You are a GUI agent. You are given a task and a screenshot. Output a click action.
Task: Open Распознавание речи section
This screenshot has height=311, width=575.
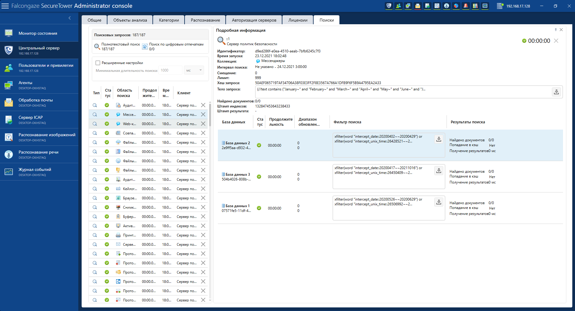point(39,154)
